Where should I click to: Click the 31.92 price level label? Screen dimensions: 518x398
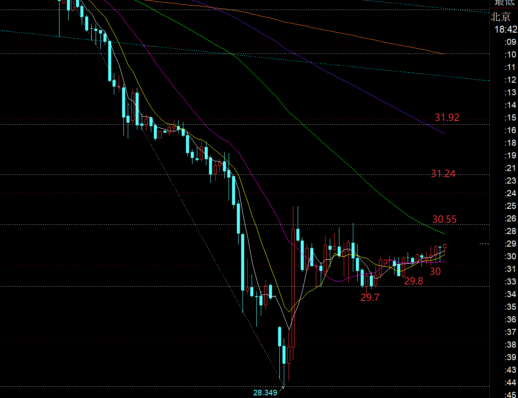coord(447,118)
